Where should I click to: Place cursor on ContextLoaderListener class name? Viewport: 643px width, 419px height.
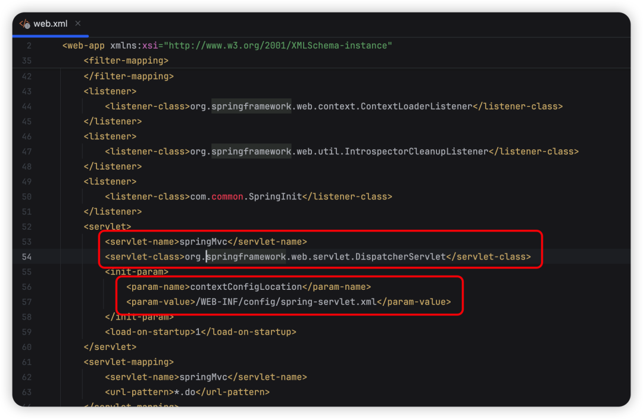click(424, 106)
